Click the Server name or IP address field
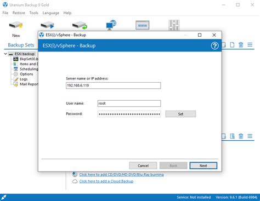260x201 pixels. click(x=114, y=85)
